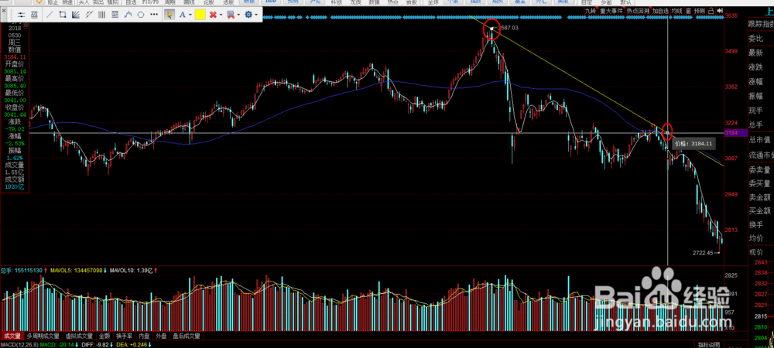Click the 窗 window layout button

(689, 11)
